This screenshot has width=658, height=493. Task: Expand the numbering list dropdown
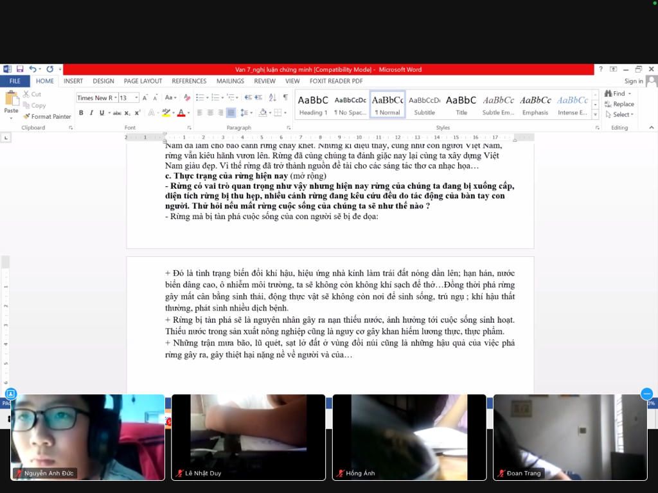(222, 98)
